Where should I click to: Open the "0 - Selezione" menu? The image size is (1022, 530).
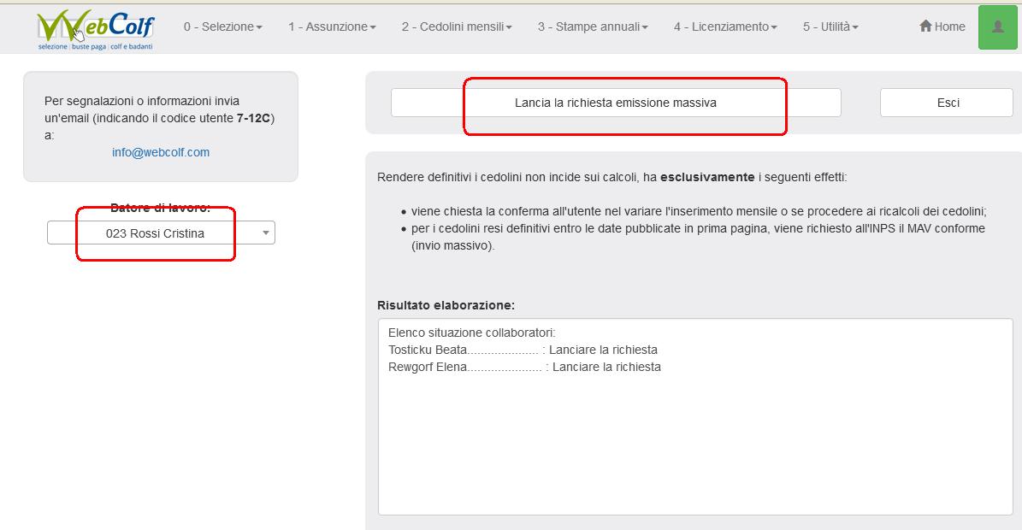coord(224,26)
